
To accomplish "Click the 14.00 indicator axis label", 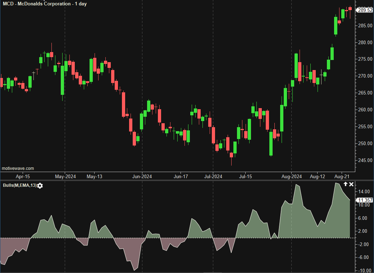I will tap(364, 192).
